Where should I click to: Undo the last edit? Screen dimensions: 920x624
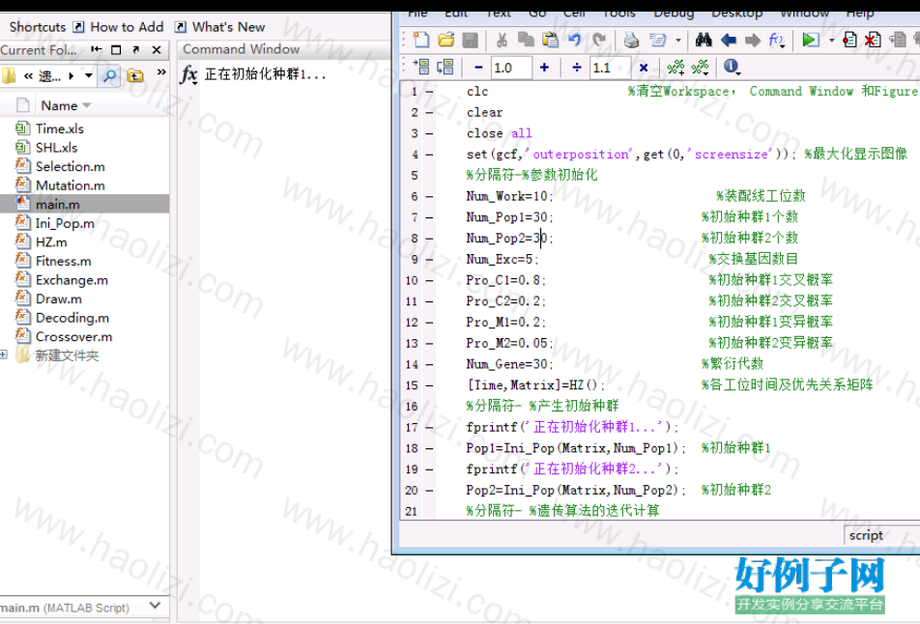(574, 40)
